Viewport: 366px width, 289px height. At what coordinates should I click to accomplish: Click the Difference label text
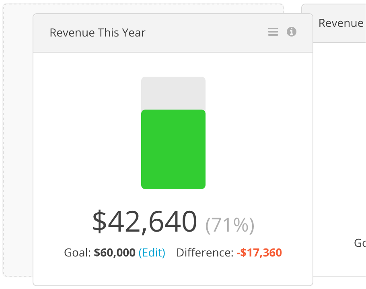pyautogui.click(x=205, y=252)
